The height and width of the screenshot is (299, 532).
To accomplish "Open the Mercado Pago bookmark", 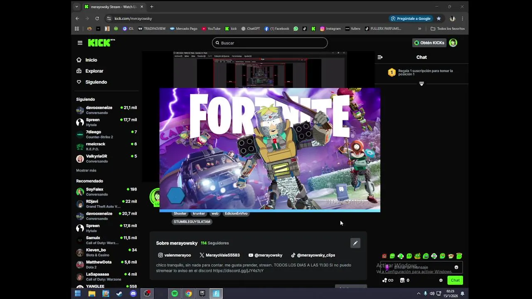I will [x=183, y=29].
